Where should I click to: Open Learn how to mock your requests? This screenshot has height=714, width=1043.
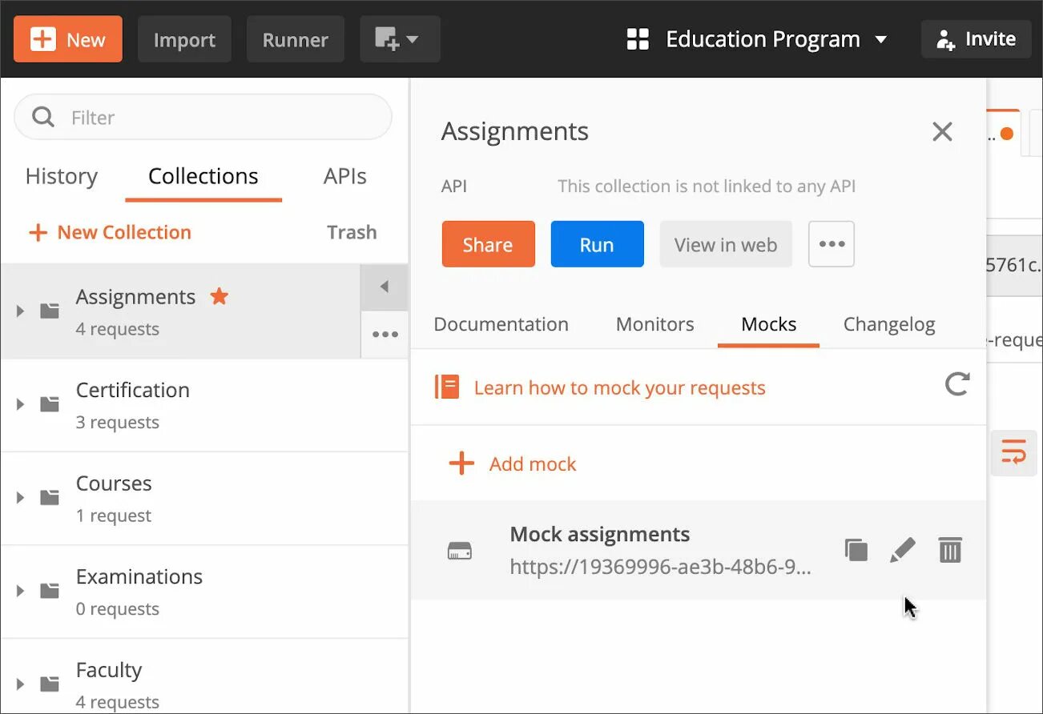point(619,388)
